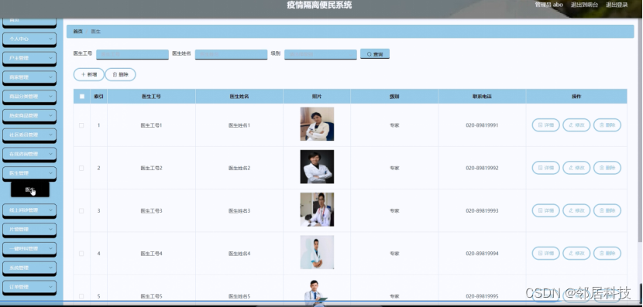Click the 级别 column header
The image size is (643, 307).
[394, 97]
